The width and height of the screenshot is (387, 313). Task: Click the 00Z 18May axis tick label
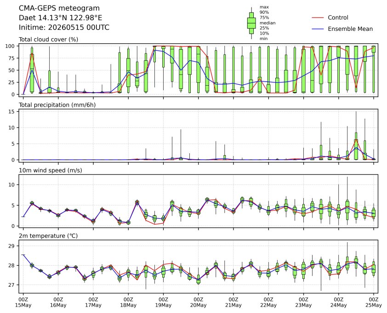click(x=128, y=302)
